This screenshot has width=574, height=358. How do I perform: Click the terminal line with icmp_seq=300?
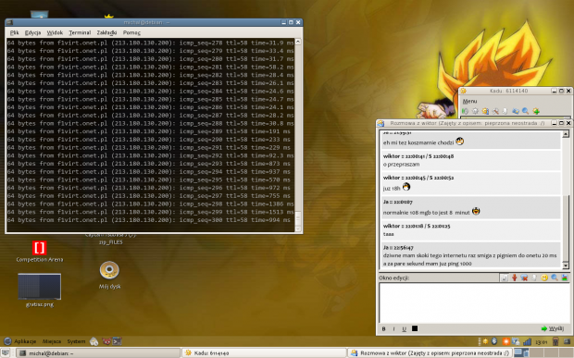(150, 220)
